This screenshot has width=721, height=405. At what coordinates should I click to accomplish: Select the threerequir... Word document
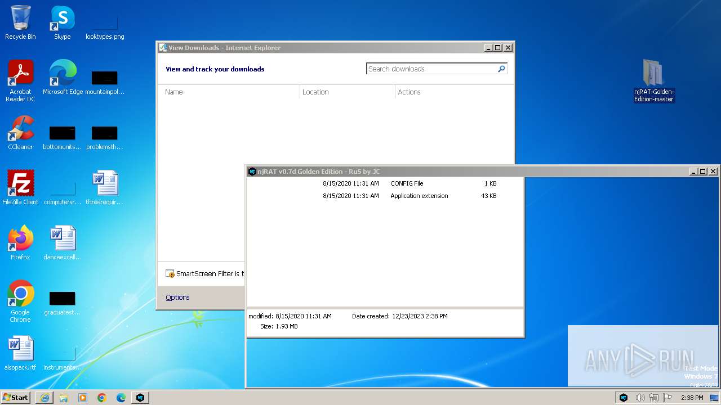(105, 187)
